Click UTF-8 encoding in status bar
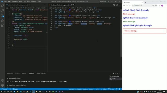This screenshot has height=93, width=167. click(98, 89)
